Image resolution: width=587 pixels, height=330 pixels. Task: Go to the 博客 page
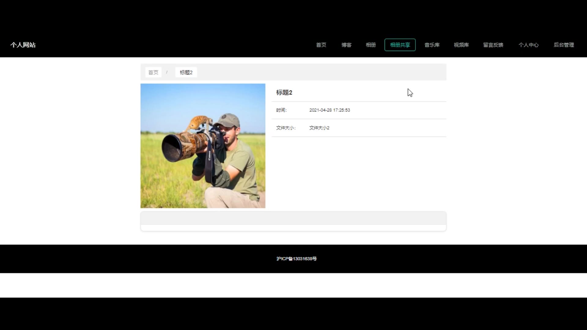coord(346,45)
